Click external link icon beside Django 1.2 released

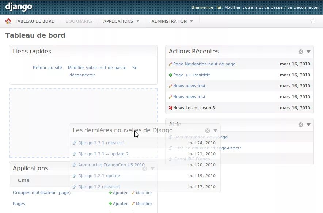[75, 187]
